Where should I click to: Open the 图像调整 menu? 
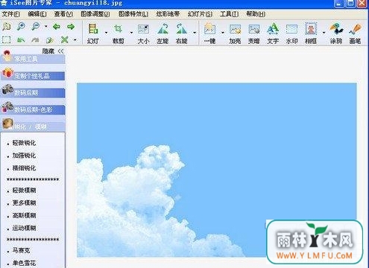(x=95, y=14)
